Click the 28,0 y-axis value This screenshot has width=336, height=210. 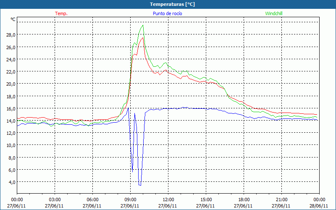click(11, 35)
